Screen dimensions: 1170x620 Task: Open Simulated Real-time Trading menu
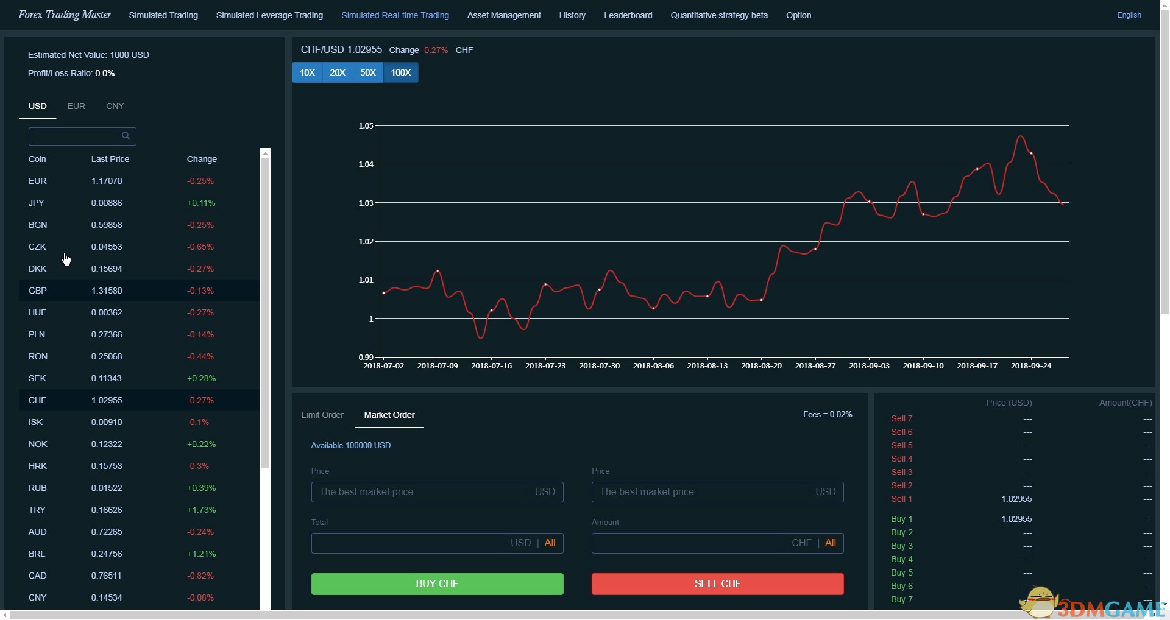tap(395, 15)
